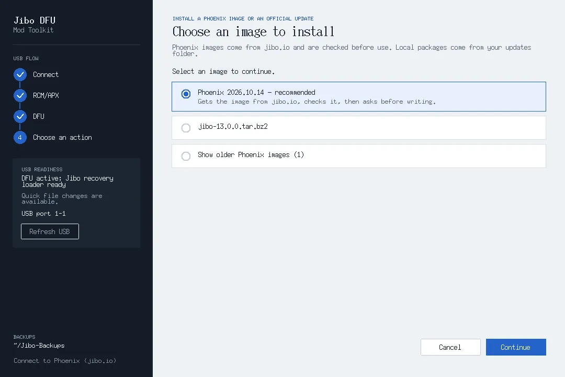Viewport: 565px width, 377px height.
Task: Click the DFU active; Jibo recovery loader ready status
Action: tap(67, 182)
